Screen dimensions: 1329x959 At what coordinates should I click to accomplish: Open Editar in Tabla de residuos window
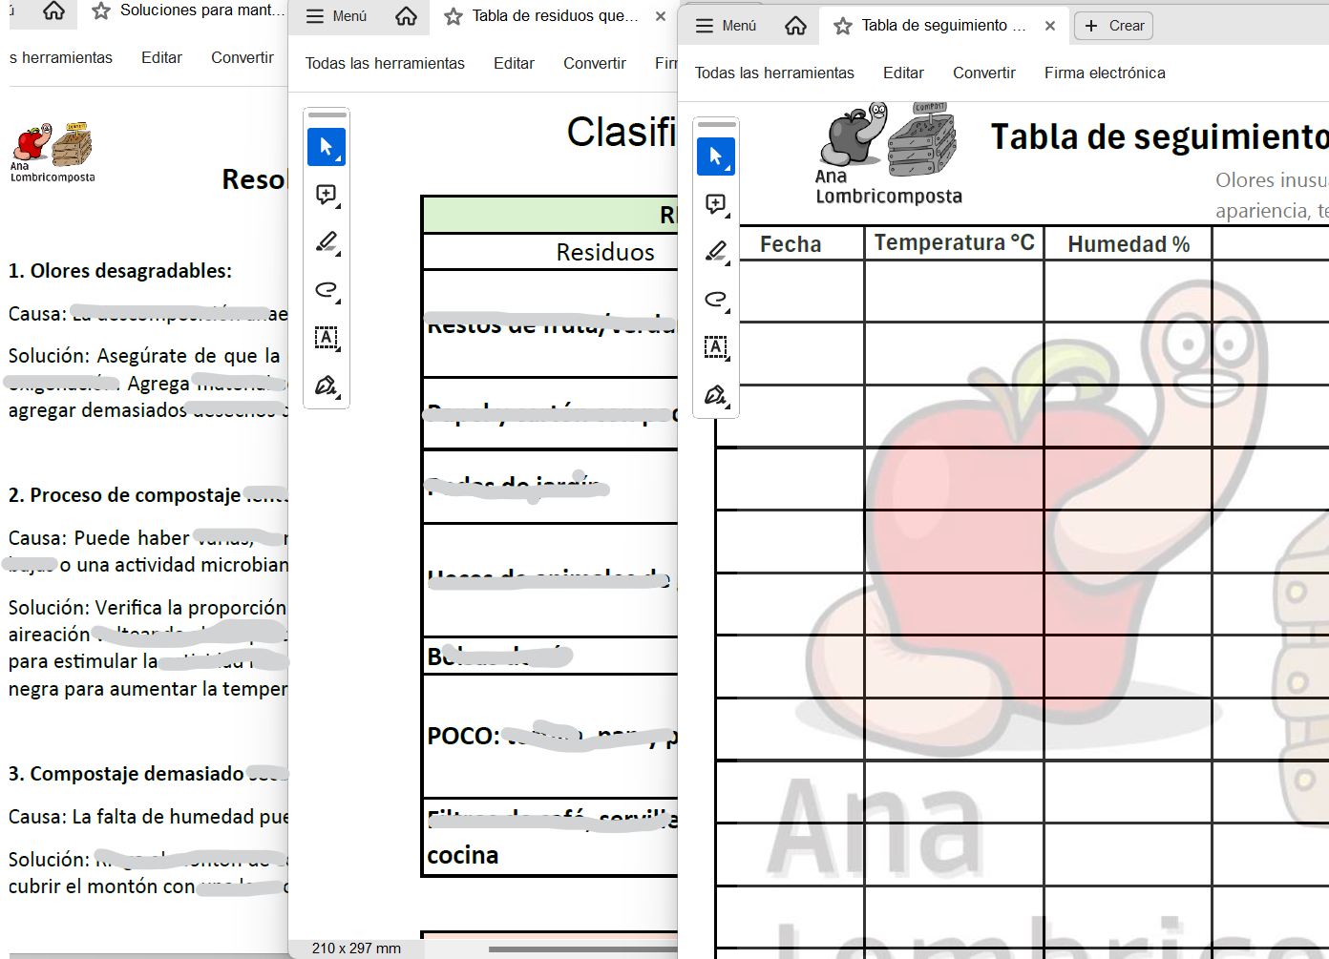pyautogui.click(x=514, y=63)
